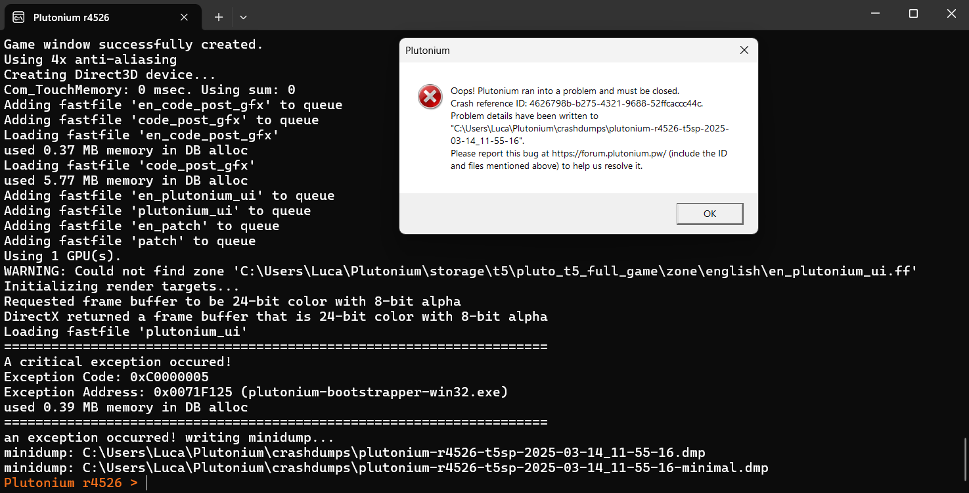Image resolution: width=969 pixels, height=493 pixels.
Task: Click 'Com_TouchMemory: 0 msec' line
Action: point(150,90)
